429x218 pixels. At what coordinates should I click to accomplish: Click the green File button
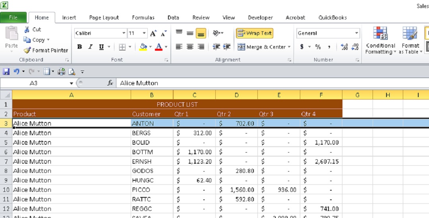click(13, 17)
